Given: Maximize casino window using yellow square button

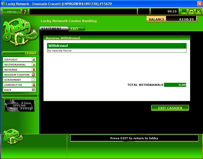Looking at the screenshot, I should pyautogui.click(x=191, y=12).
